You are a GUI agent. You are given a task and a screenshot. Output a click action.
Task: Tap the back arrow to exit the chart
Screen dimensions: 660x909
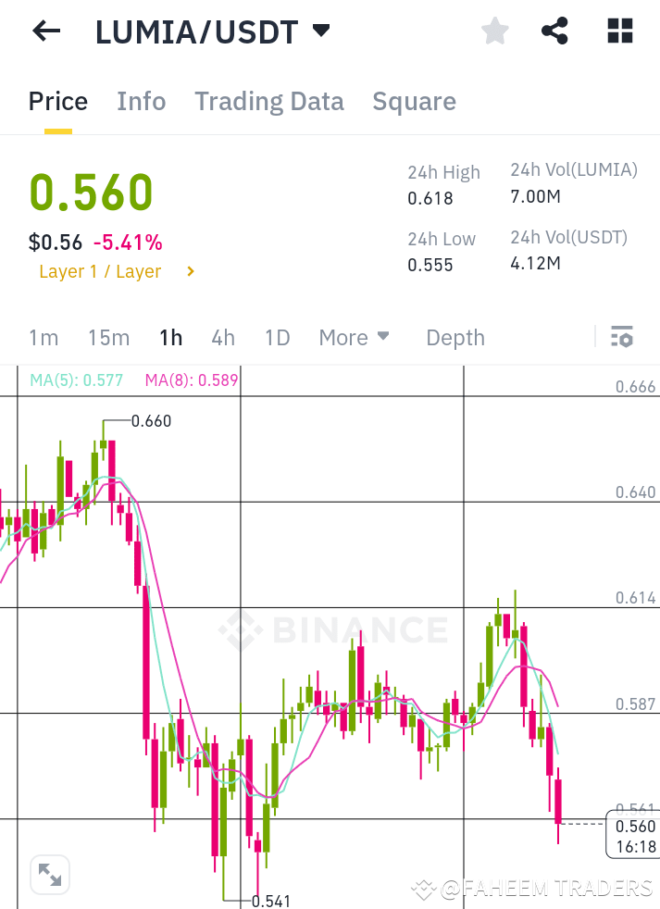click(x=44, y=31)
